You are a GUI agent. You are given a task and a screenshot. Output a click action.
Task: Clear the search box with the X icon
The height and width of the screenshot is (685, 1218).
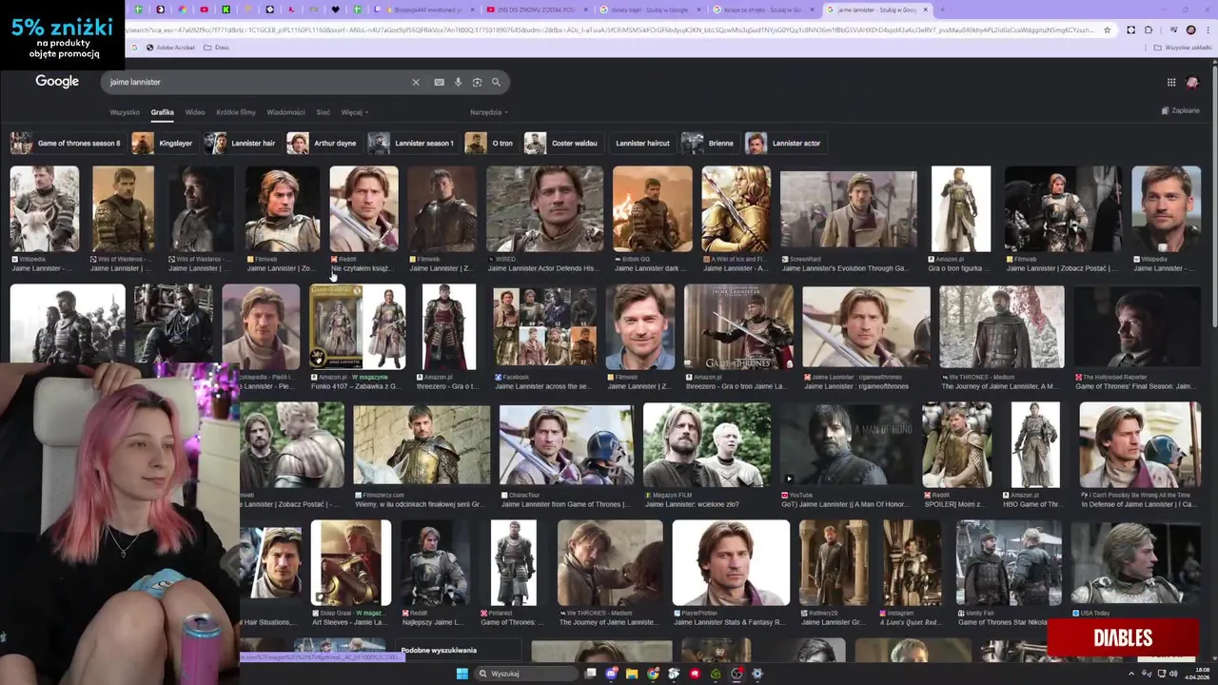pyautogui.click(x=415, y=82)
